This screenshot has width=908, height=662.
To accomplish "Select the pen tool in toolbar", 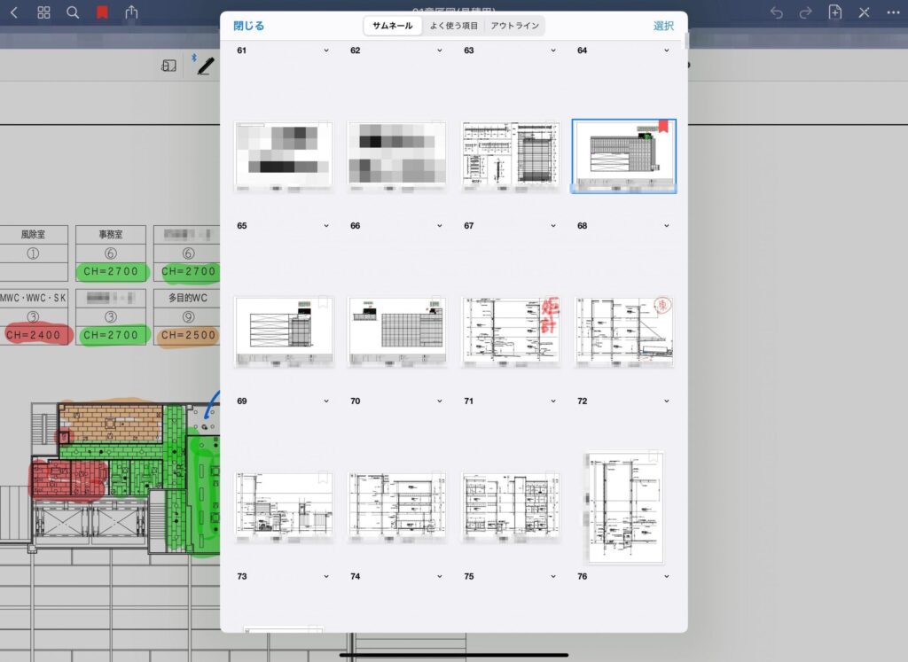I will tap(206, 66).
